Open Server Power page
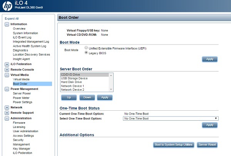 coord(22,93)
